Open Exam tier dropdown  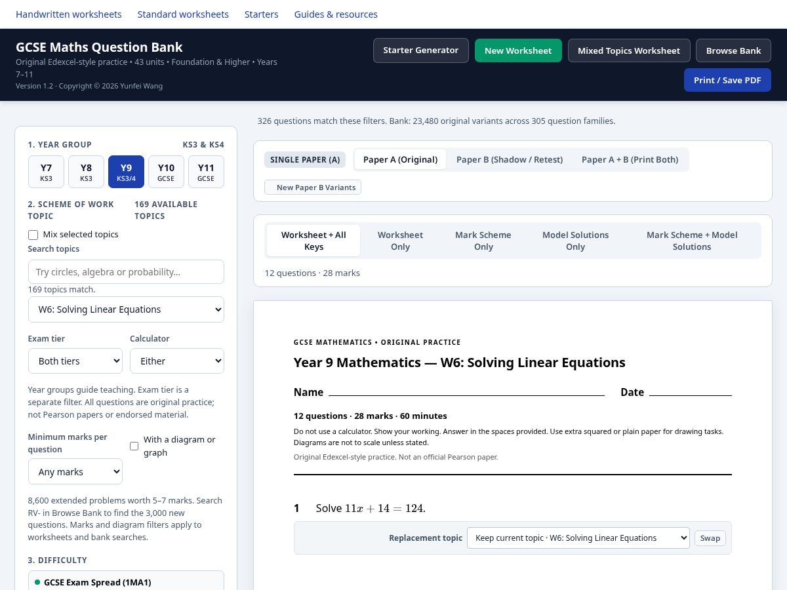75,361
